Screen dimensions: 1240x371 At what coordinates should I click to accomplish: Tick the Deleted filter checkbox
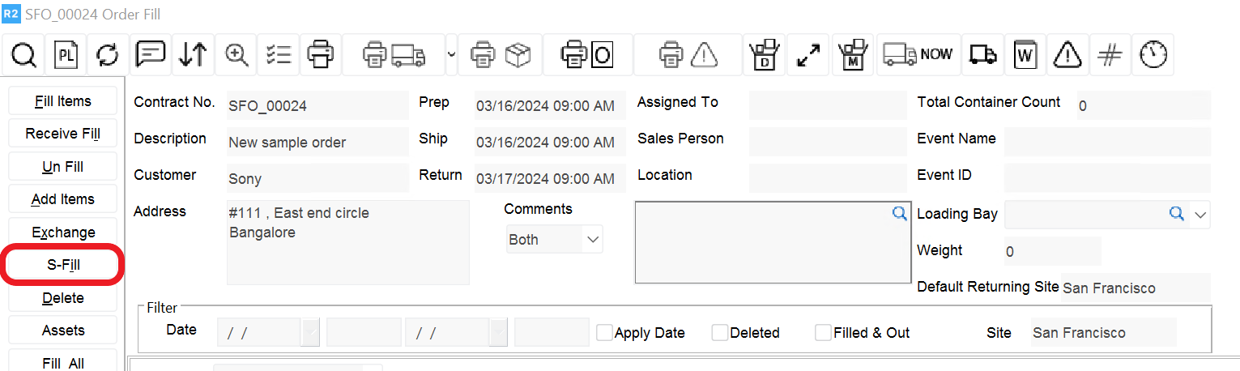(x=719, y=333)
